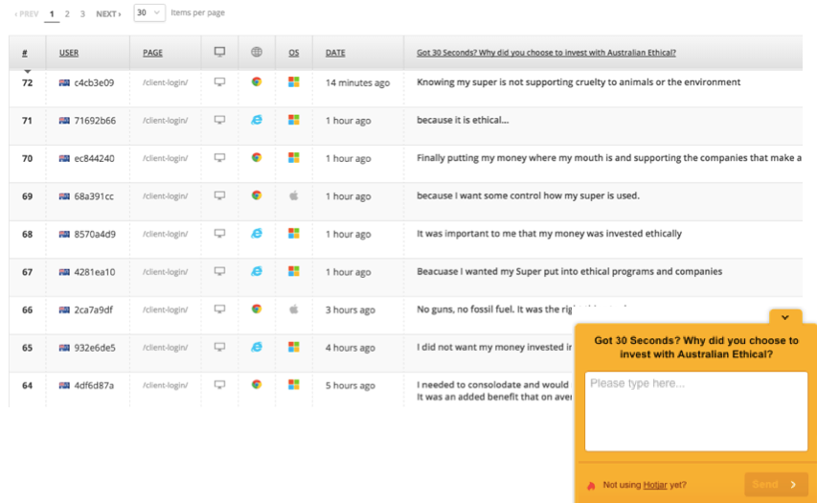Click the Hotjar flame icon in poll widget
This screenshot has width=817, height=503.
point(591,486)
